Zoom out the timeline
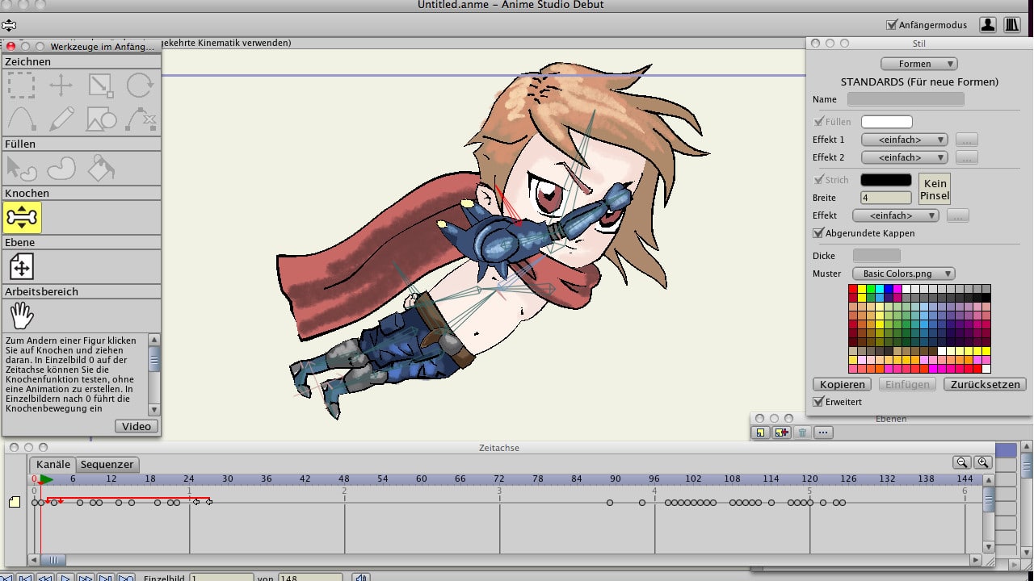The image size is (1034, 581). click(x=961, y=462)
